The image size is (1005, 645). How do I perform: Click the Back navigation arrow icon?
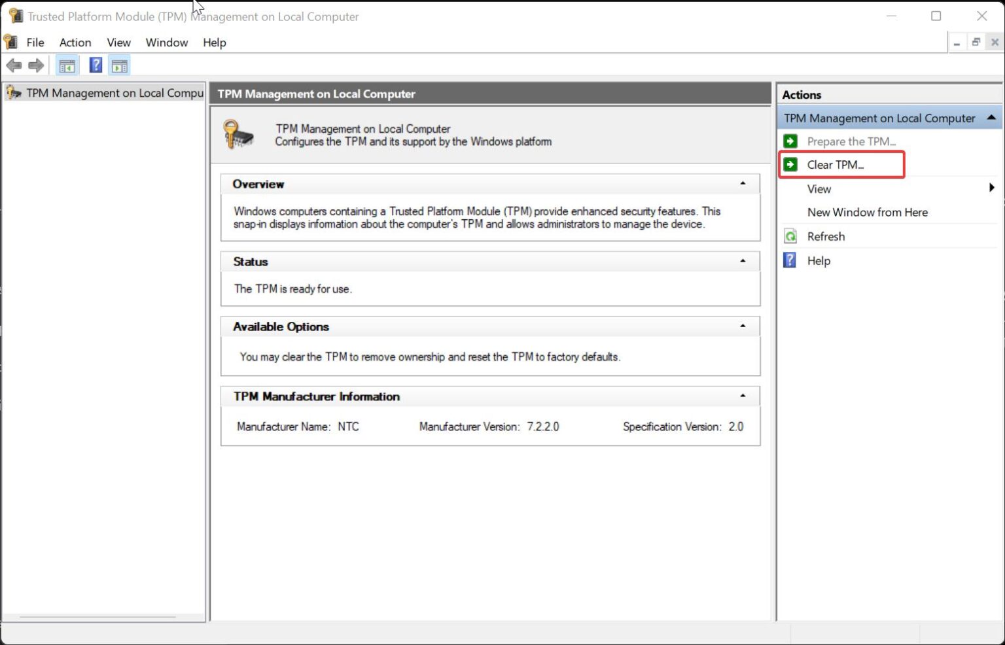pos(13,65)
